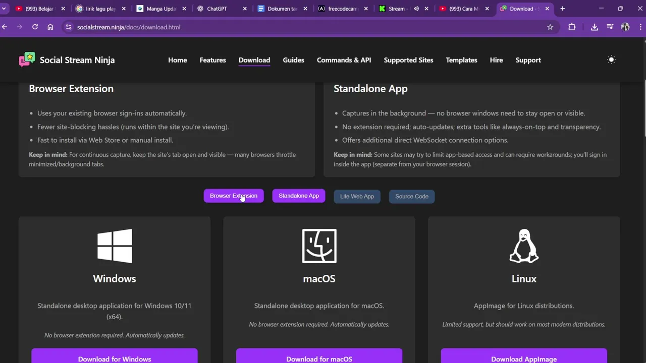Viewport: 646px width, 363px height.
Task: Open the Hire nav link
Action: tap(496, 60)
